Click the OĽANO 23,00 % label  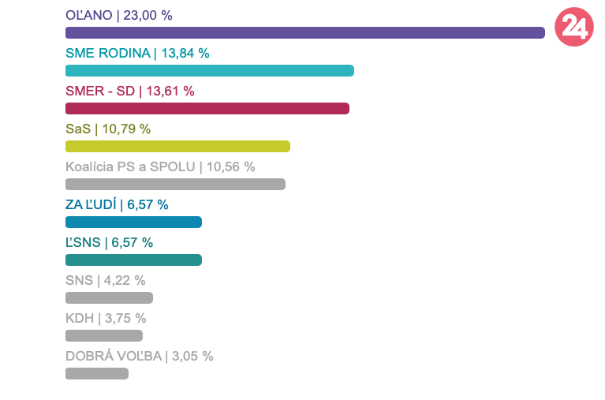(119, 15)
